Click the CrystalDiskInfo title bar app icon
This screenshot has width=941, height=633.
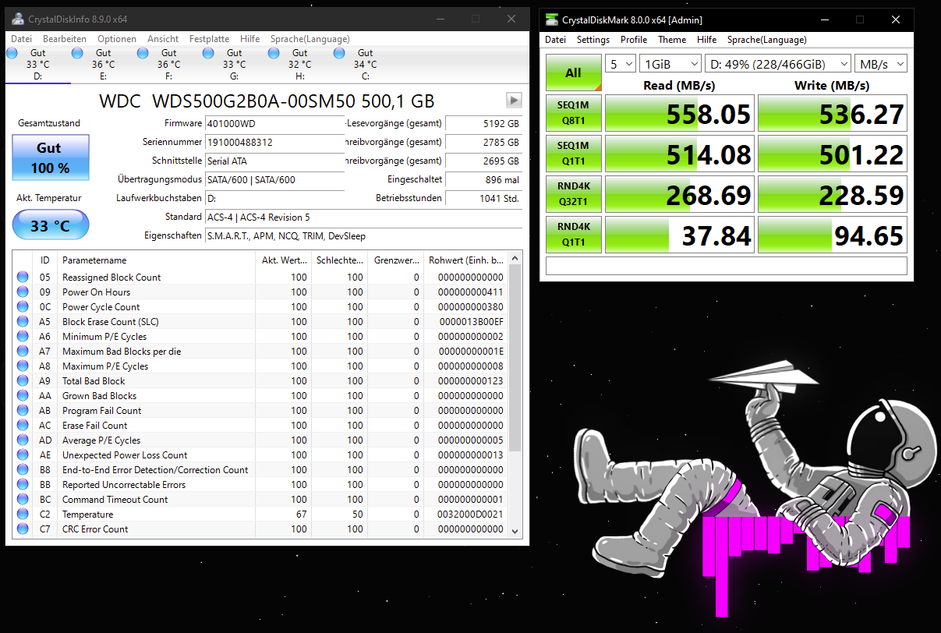tap(17, 19)
